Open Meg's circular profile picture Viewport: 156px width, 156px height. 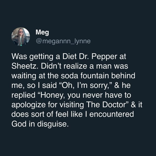click(21, 36)
